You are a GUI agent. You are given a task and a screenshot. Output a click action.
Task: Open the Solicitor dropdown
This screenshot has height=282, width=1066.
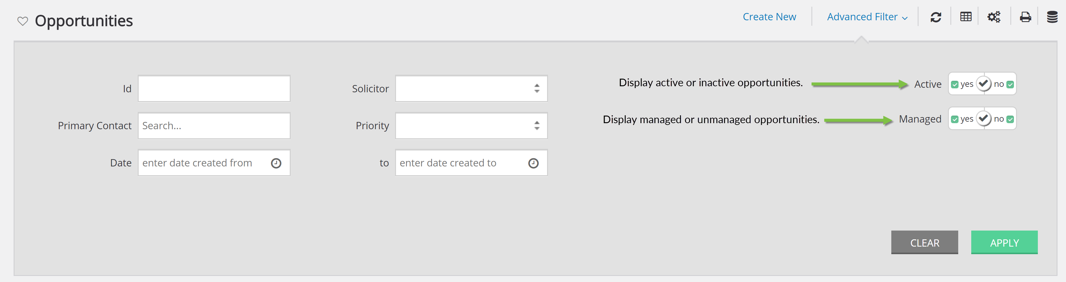pos(471,88)
